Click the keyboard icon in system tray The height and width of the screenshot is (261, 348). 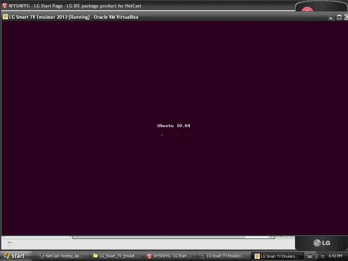[x=310, y=256]
